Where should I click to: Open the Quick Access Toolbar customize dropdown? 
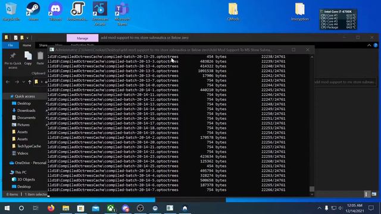point(27,38)
